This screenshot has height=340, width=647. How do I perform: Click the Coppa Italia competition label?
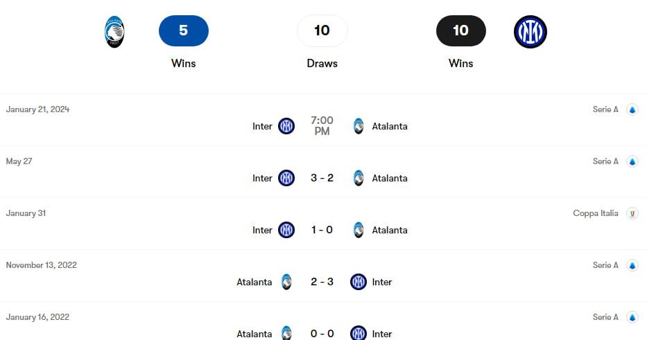[596, 213]
